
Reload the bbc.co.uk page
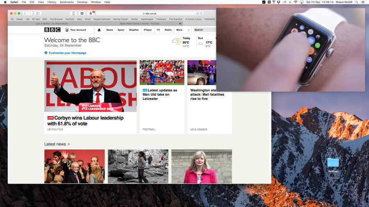tap(201, 13)
